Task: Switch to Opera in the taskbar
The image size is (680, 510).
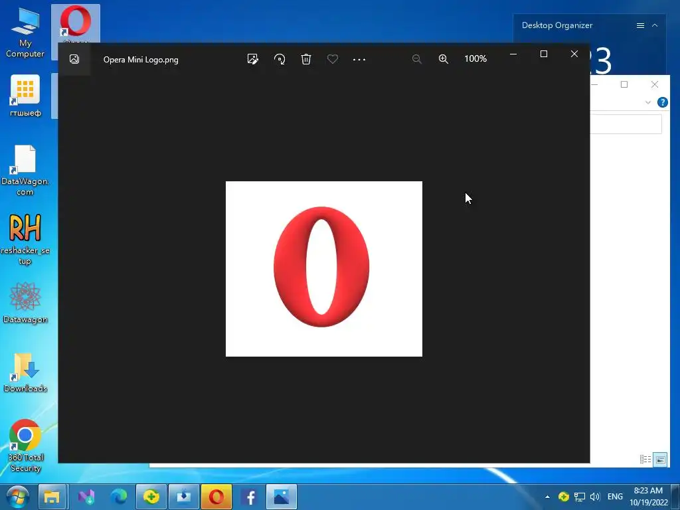Action: tap(216, 497)
